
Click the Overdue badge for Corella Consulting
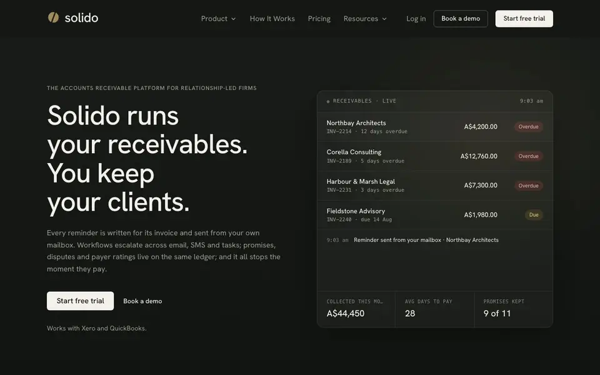click(529, 156)
